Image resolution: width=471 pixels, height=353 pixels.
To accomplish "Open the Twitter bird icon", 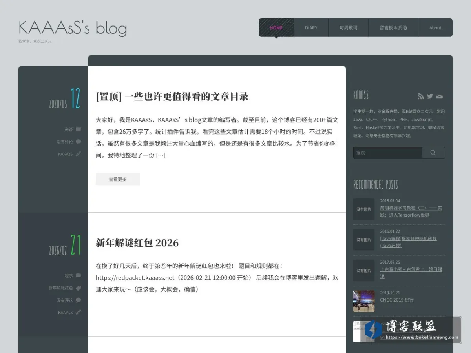I will [430, 96].
